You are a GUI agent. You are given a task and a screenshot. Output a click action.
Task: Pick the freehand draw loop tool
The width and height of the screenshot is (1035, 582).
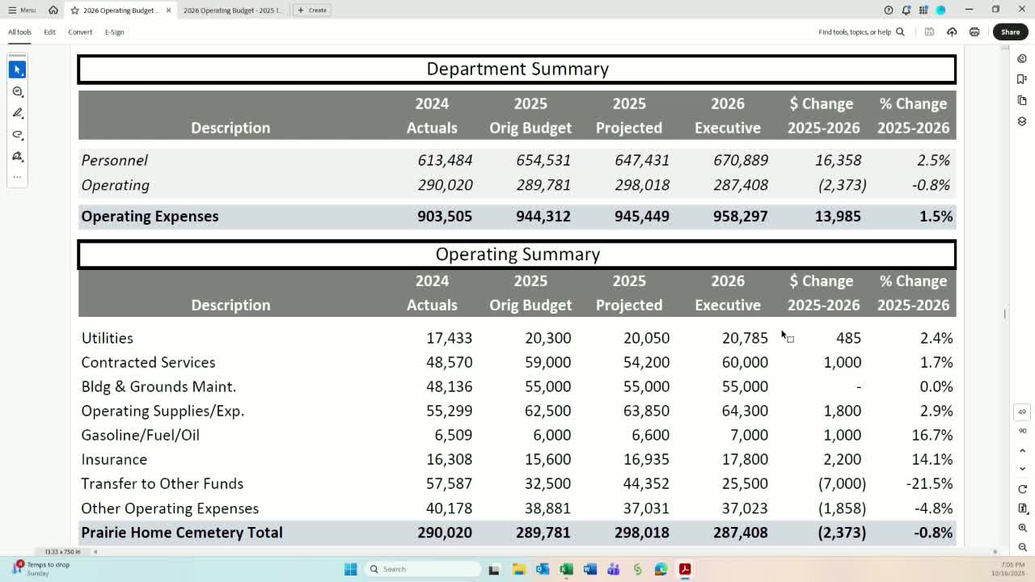pos(17,135)
